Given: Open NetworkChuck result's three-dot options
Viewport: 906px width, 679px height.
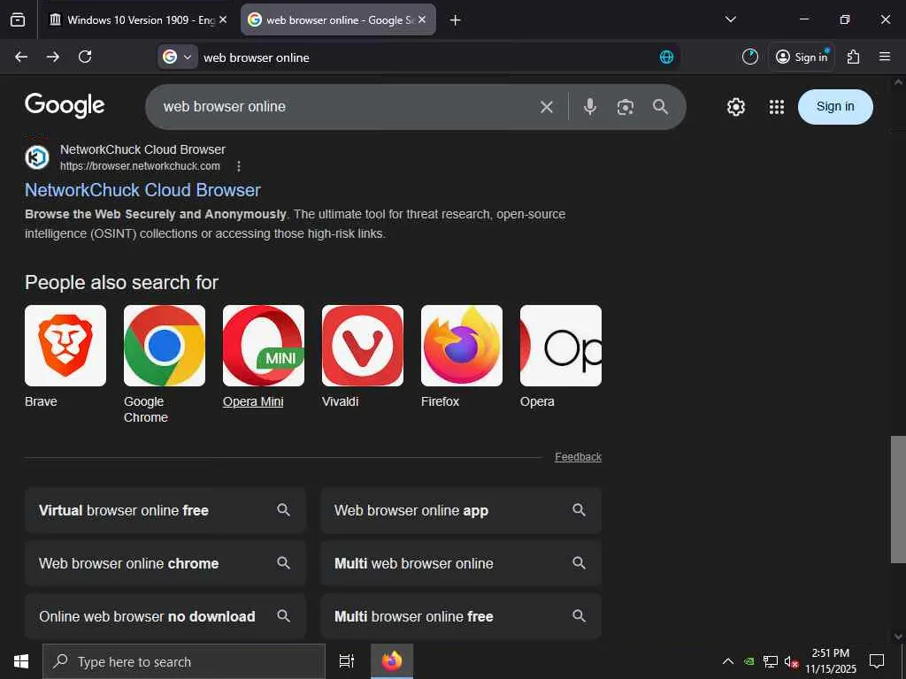Looking at the screenshot, I should pyautogui.click(x=239, y=166).
